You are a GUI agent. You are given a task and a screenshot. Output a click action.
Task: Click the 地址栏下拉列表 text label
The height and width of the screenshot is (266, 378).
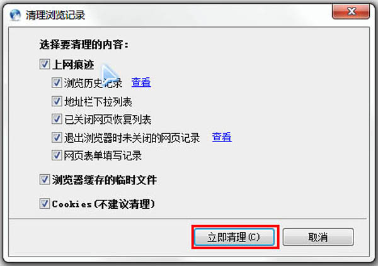click(98, 102)
